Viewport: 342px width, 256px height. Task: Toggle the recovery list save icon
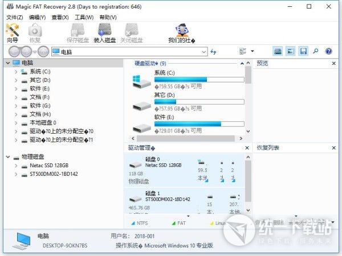(303, 51)
